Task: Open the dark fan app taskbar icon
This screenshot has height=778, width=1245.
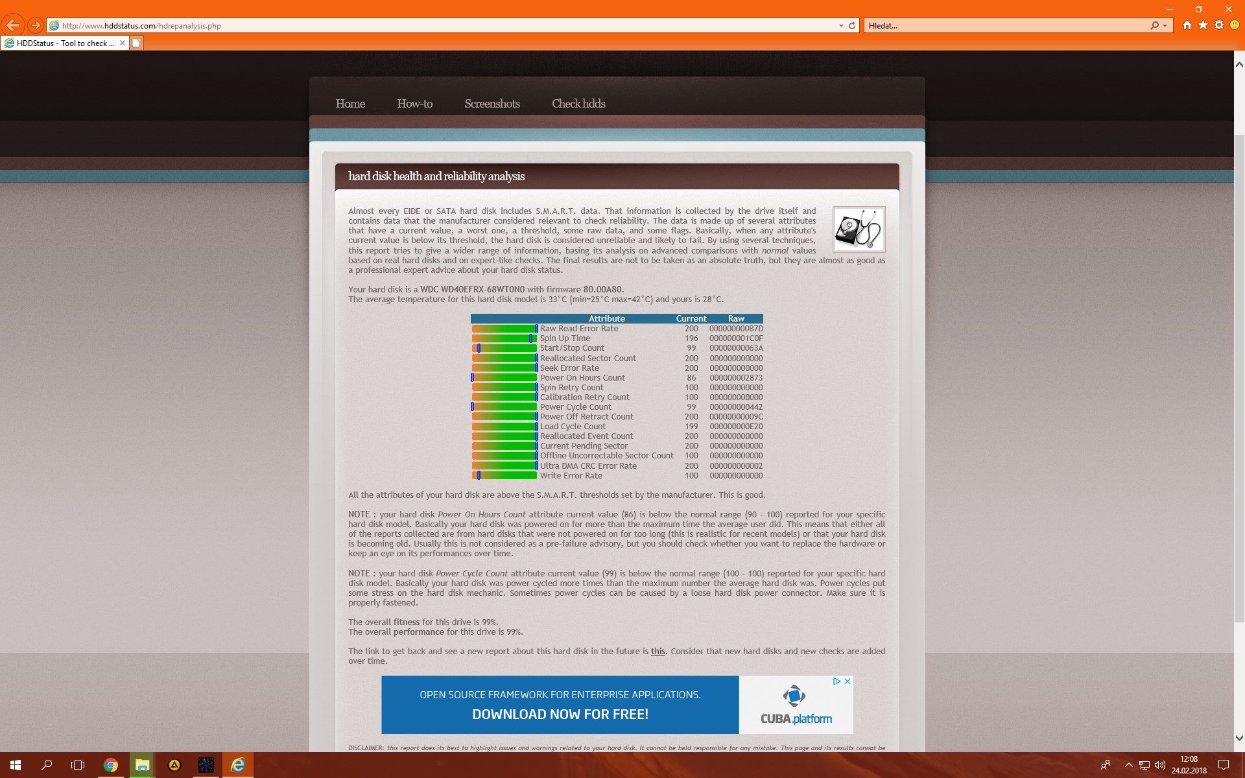Action: (206, 765)
